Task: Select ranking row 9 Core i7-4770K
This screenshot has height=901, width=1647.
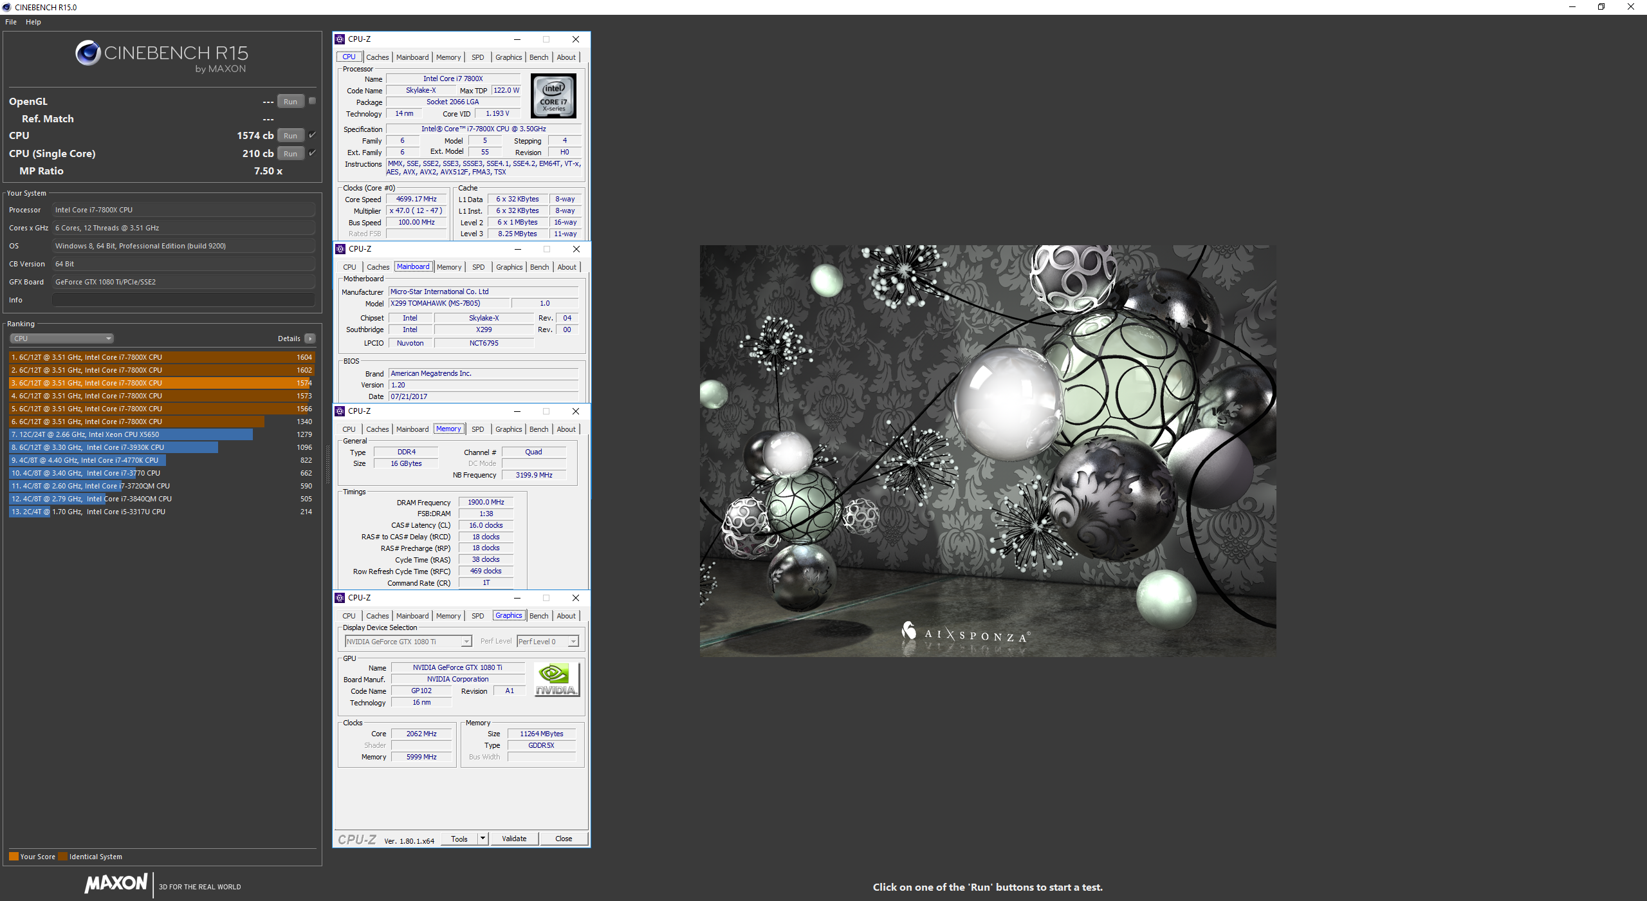Action: pos(161,460)
